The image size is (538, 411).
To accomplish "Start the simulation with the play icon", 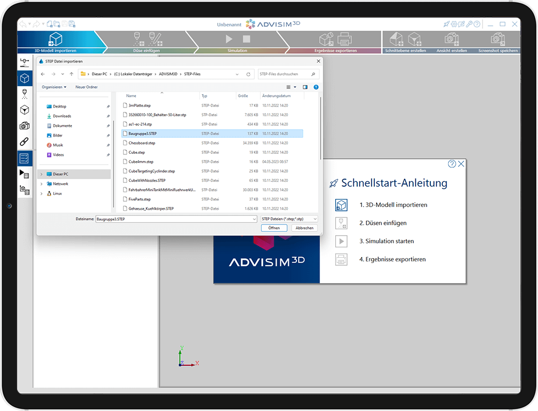I will click(x=229, y=39).
